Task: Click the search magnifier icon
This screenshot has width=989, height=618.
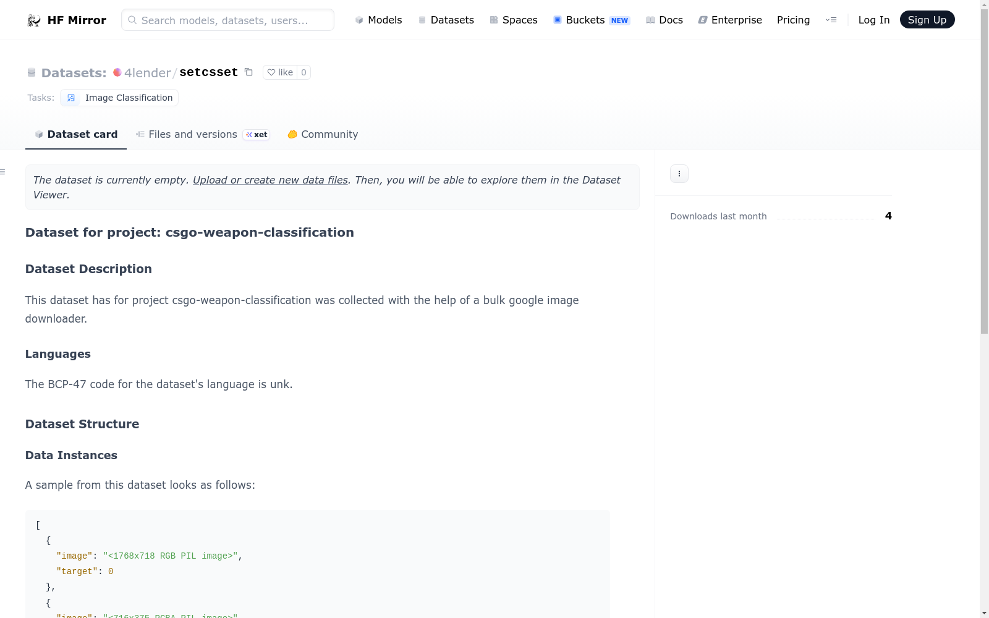Action: click(x=132, y=20)
